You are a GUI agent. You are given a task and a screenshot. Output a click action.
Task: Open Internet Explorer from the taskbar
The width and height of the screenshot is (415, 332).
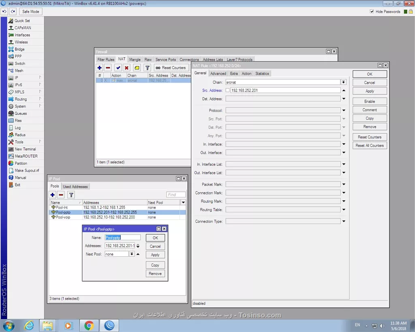point(28,326)
